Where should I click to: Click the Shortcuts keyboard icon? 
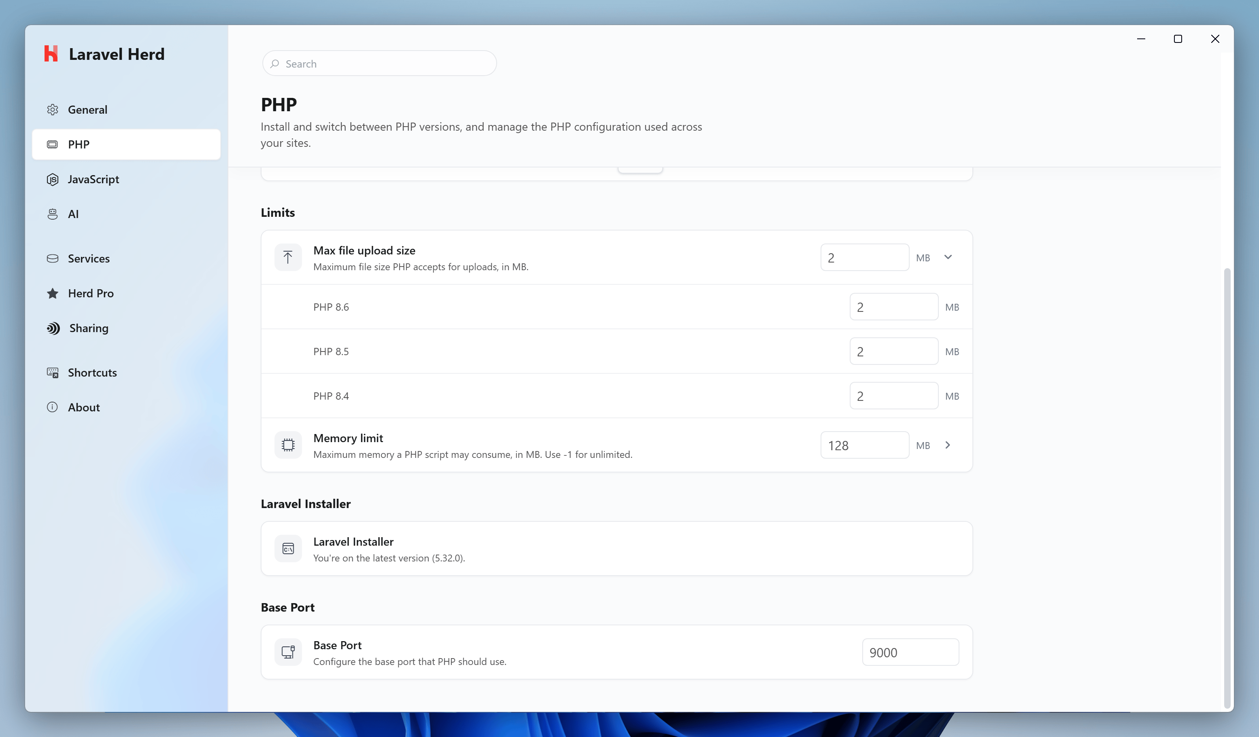tap(53, 373)
